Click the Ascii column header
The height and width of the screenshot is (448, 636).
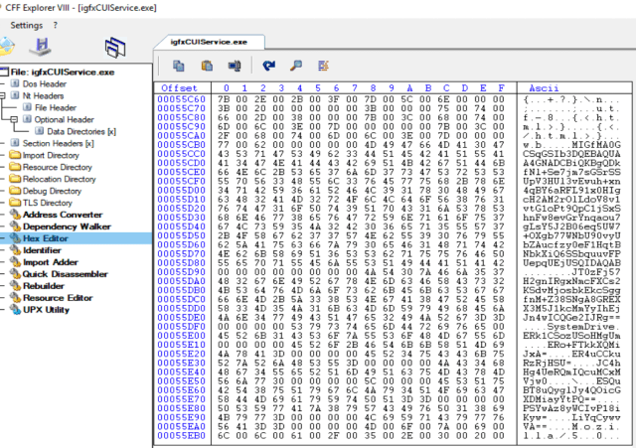(544, 88)
